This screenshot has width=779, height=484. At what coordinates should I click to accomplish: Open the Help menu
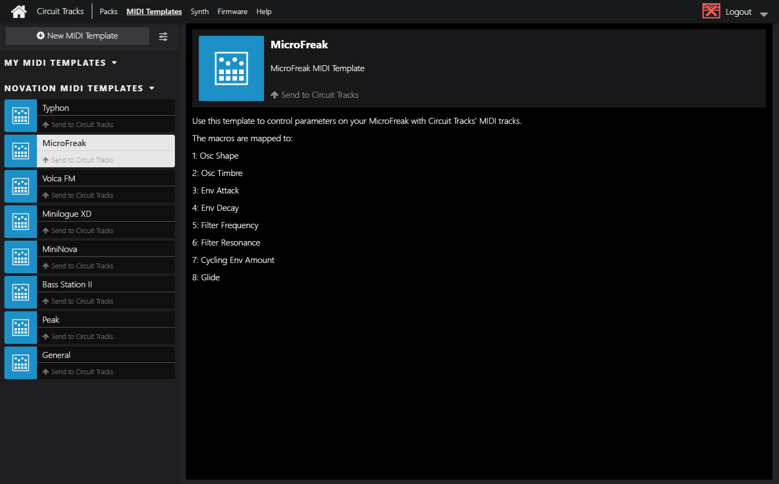pos(264,11)
